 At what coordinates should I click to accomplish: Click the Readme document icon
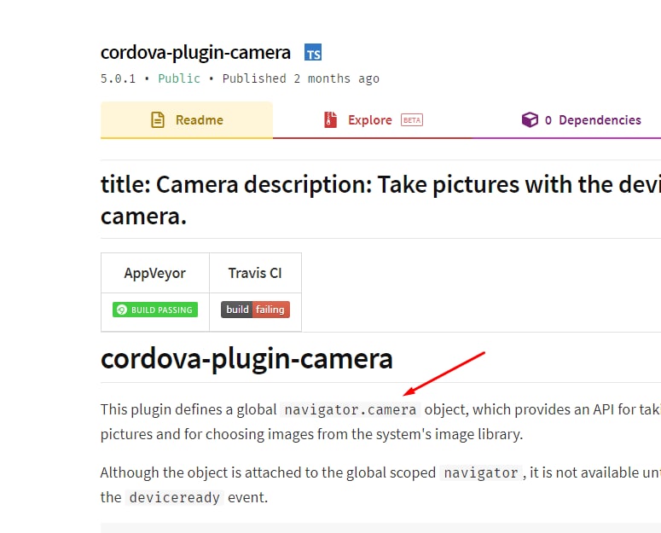tap(158, 120)
